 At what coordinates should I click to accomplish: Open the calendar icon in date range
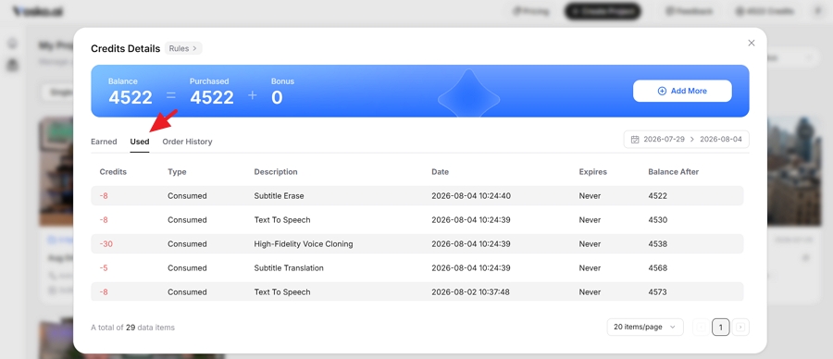[635, 139]
